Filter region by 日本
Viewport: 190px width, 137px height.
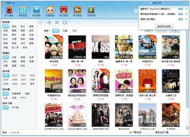[x=5, y=62]
